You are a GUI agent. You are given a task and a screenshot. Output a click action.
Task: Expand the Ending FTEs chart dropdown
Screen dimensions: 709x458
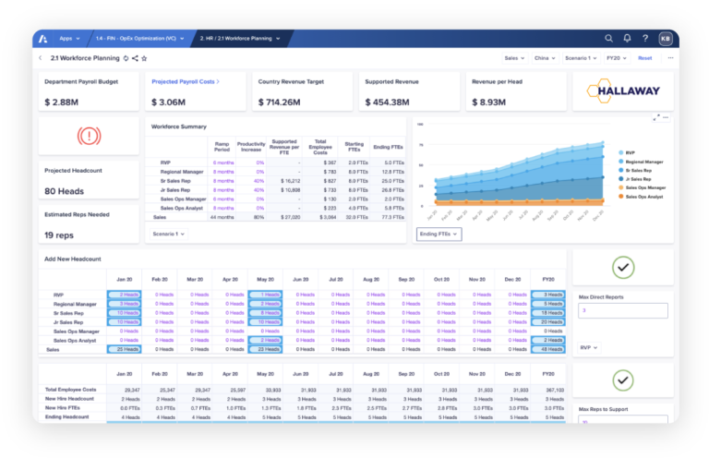click(x=439, y=234)
